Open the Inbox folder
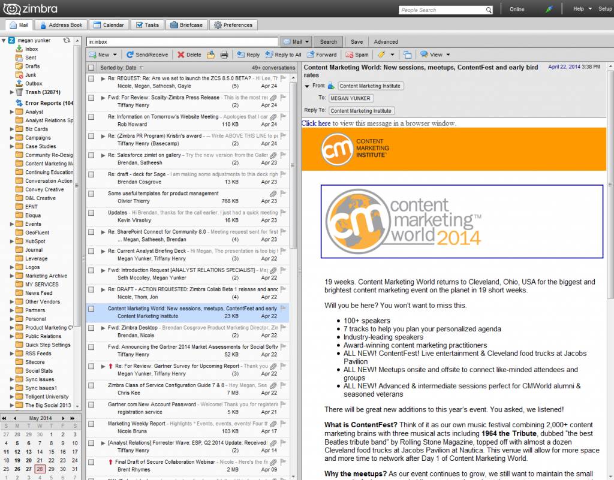The height and width of the screenshot is (480, 614). click(31, 49)
